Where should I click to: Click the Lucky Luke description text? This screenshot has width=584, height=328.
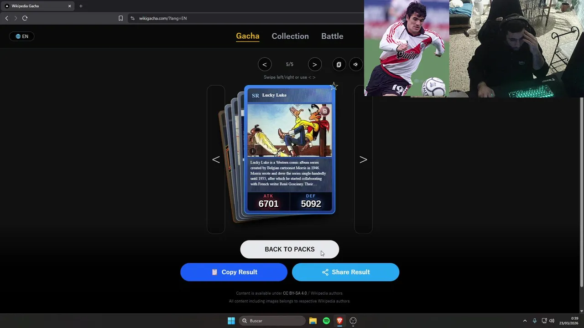coord(289,173)
